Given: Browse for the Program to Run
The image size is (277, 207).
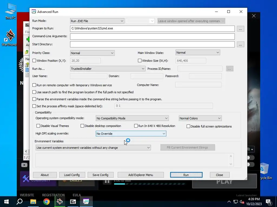Looking at the screenshot, I should pyautogui.click(x=240, y=29).
